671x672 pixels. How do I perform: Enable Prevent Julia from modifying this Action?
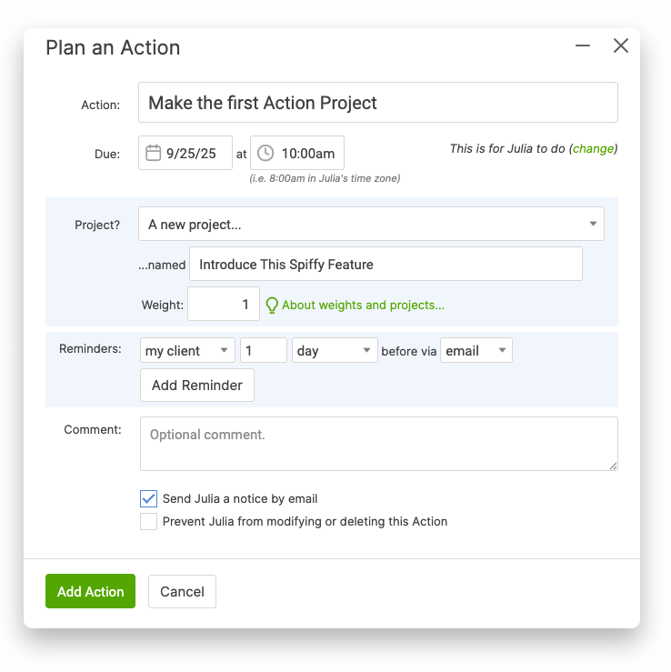click(x=148, y=521)
